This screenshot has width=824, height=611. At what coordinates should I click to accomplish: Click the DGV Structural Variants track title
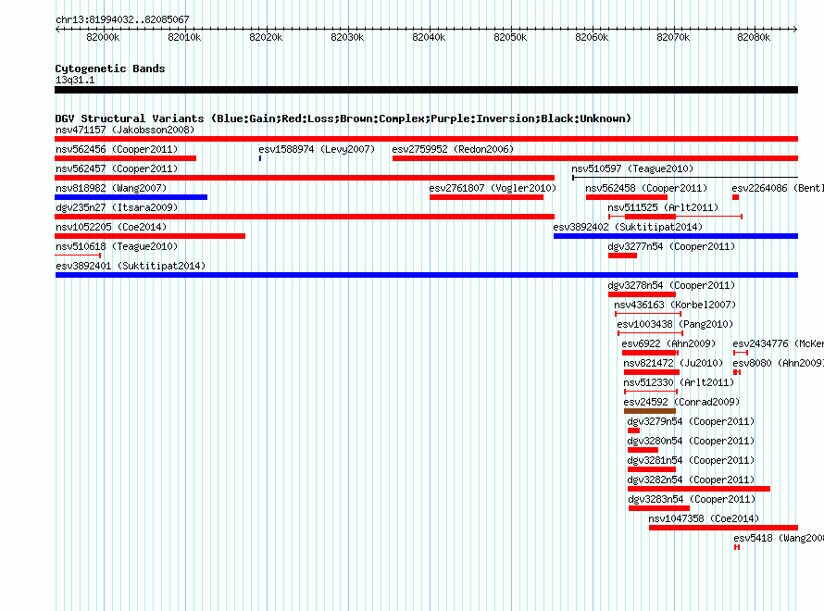(x=343, y=118)
